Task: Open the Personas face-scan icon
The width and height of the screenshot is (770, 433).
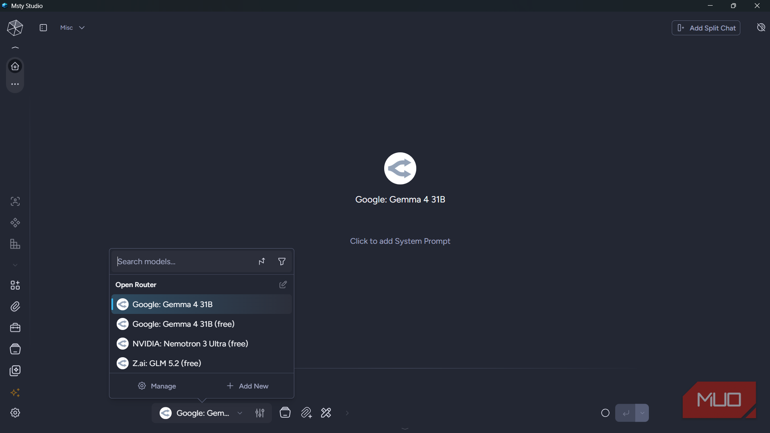Action: [15, 201]
